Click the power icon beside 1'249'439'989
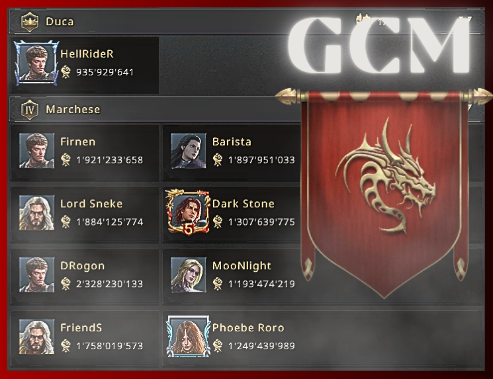 [218, 346]
